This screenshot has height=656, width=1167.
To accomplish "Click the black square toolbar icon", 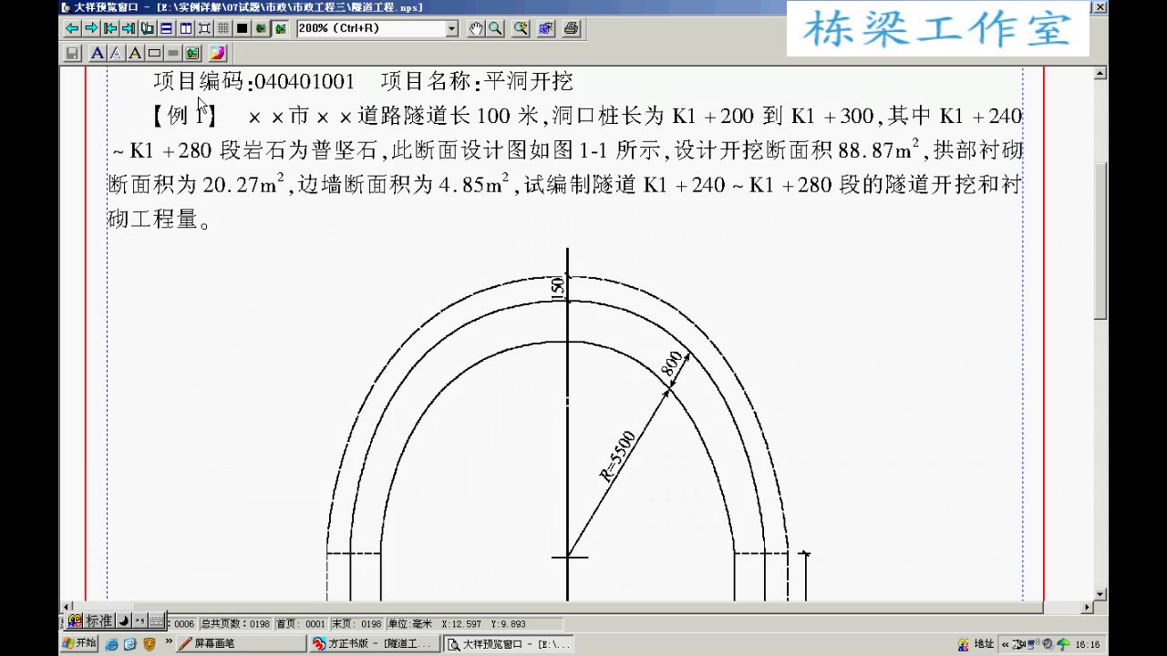I will pyautogui.click(x=242, y=28).
